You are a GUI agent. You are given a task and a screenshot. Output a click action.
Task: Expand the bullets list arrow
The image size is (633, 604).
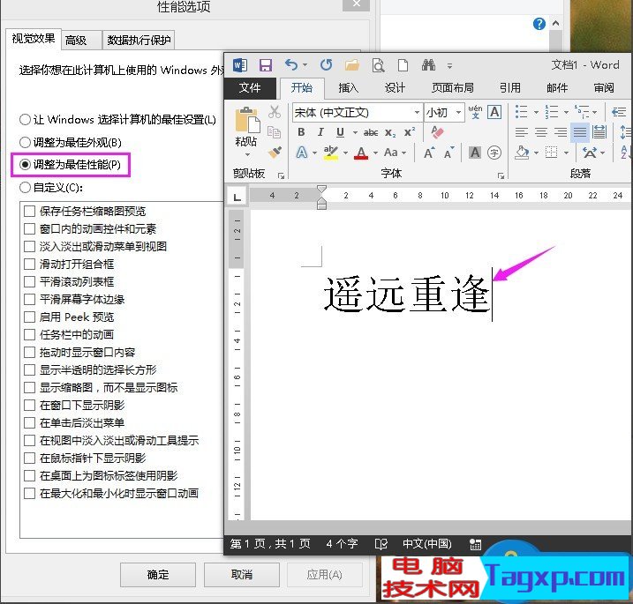point(536,112)
